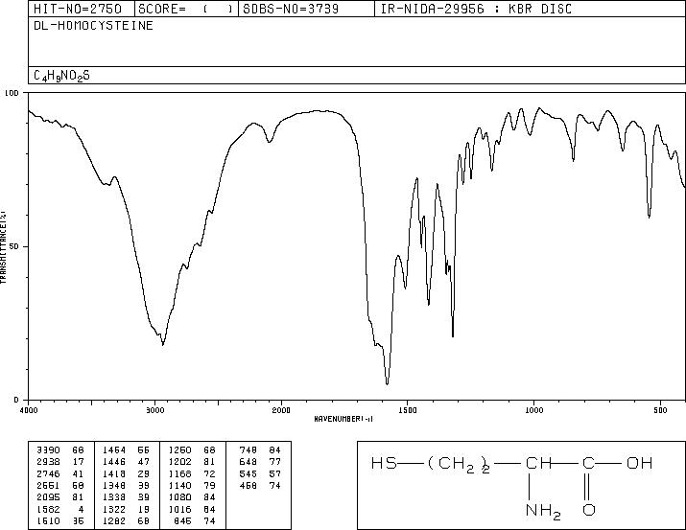Click the 1322 entry in the peak table
Screen dimensions: 686x530
[114, 510]
